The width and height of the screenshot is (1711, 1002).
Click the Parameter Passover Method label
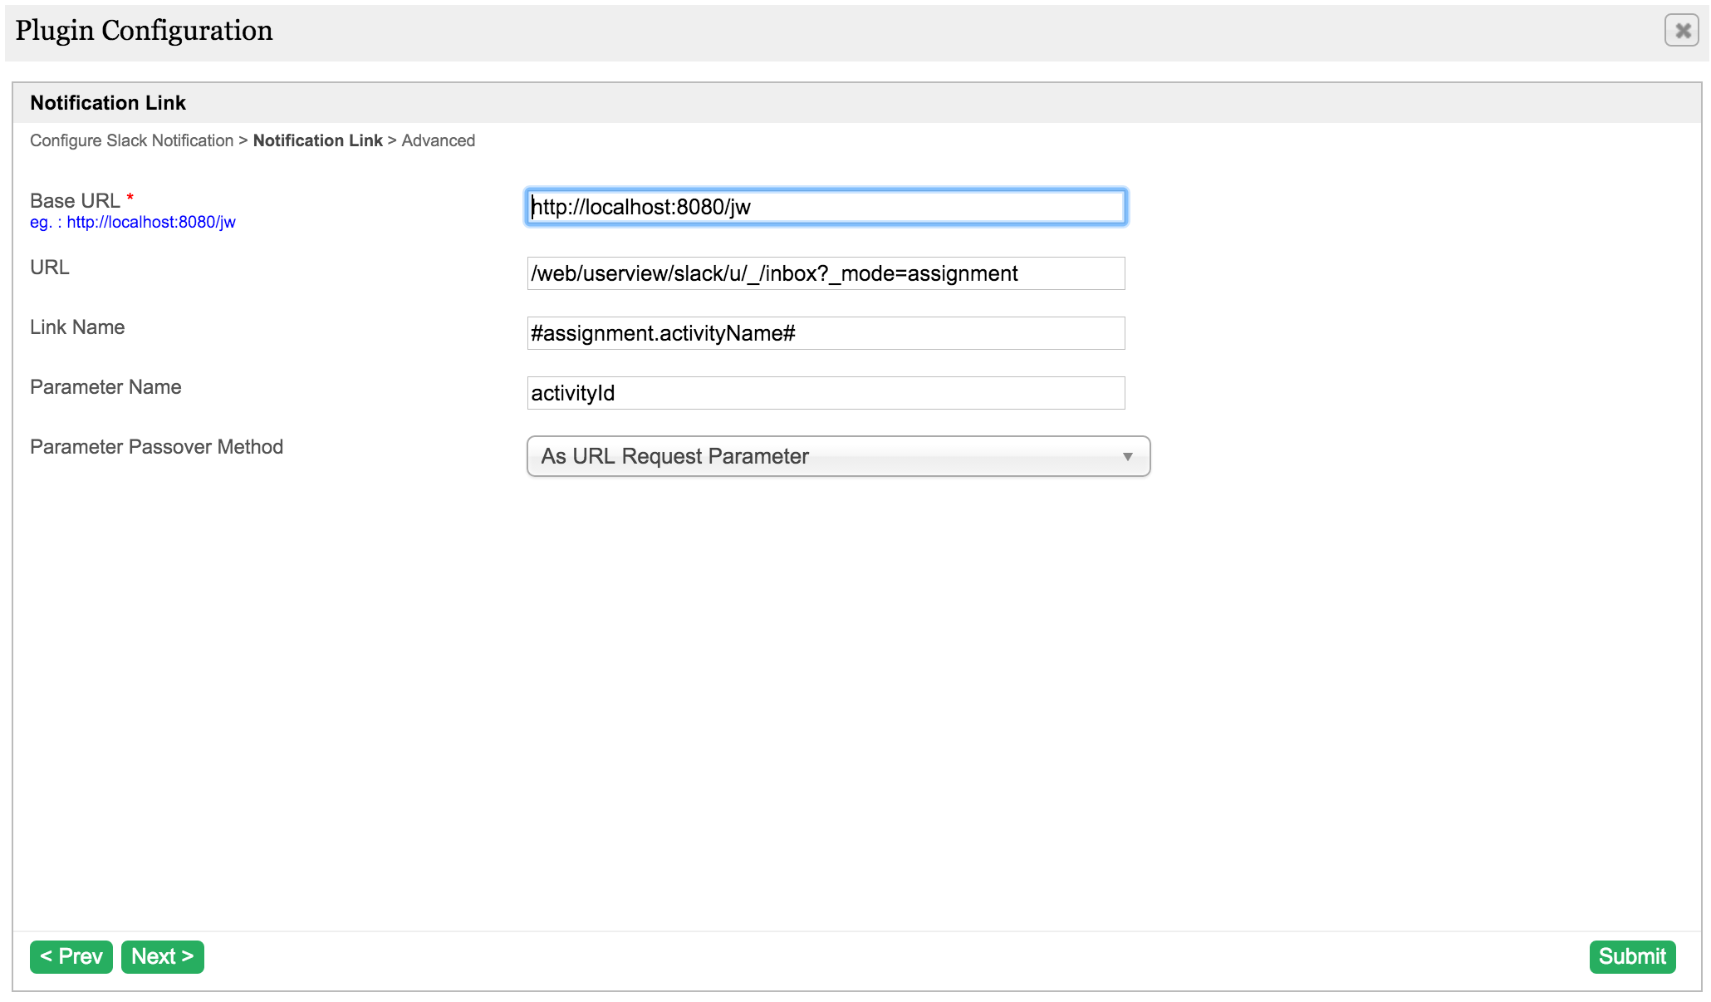[156, 447]
